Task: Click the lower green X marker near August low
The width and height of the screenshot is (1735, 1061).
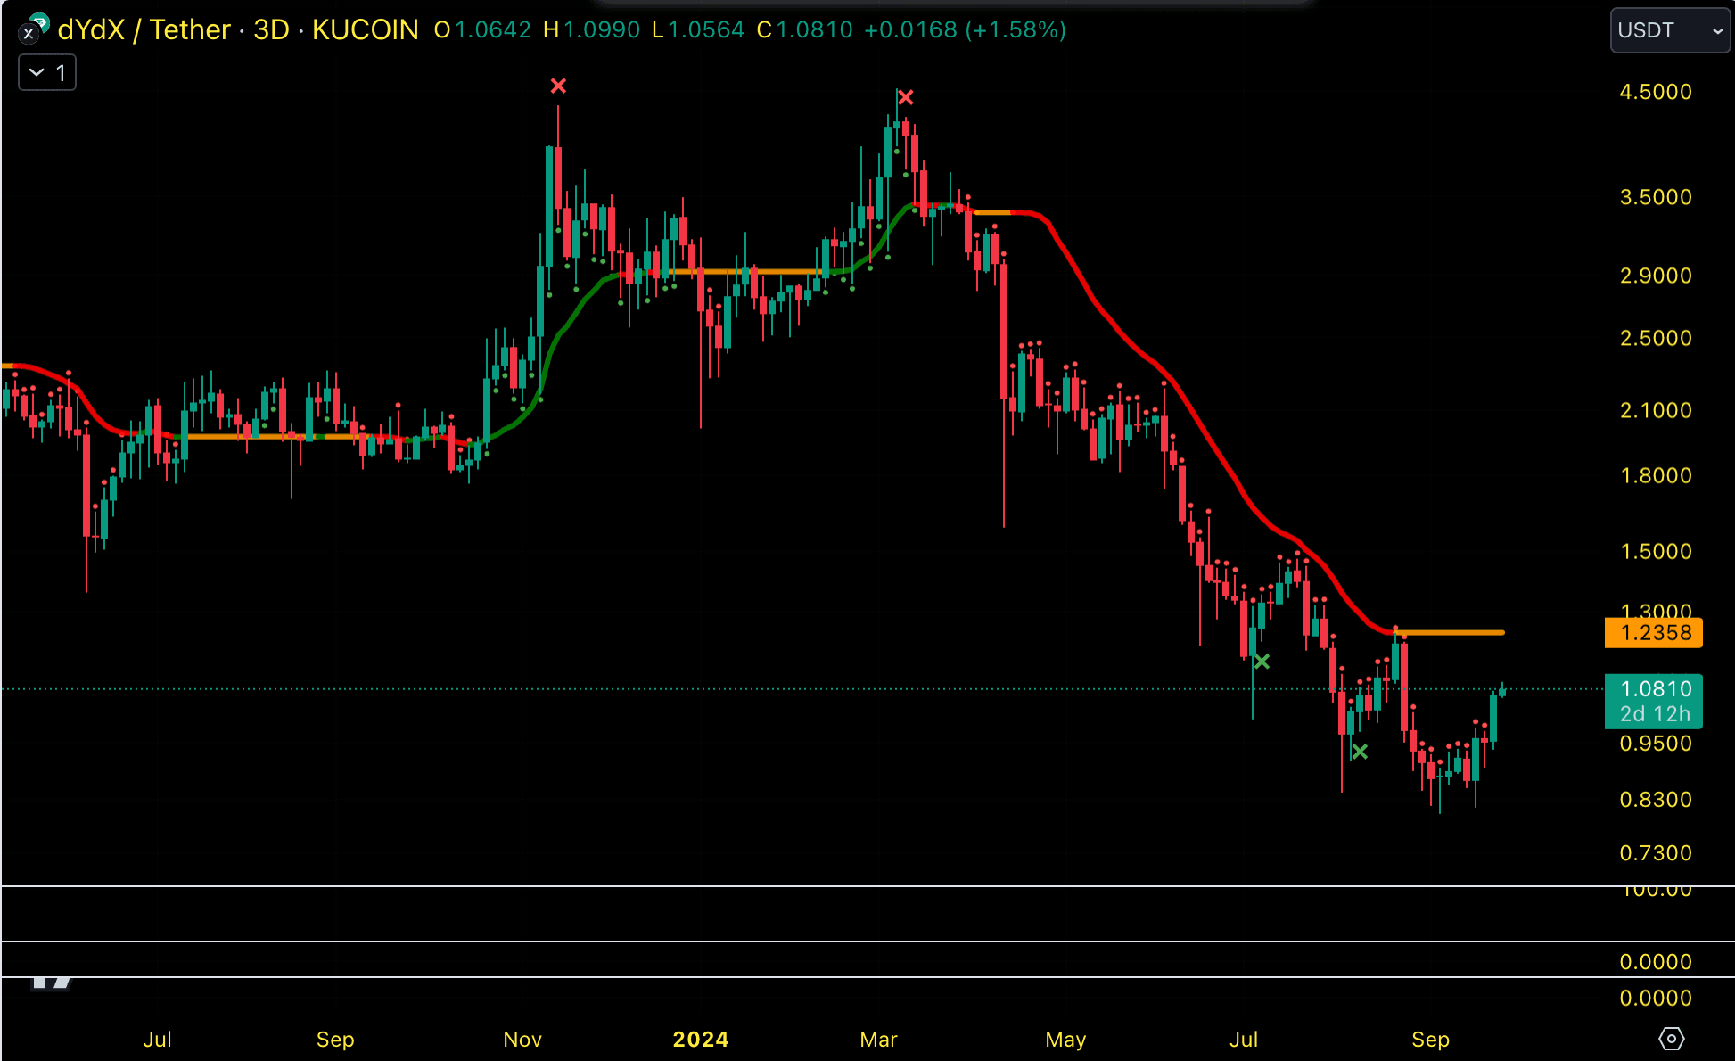Action: coord(1359,752)
